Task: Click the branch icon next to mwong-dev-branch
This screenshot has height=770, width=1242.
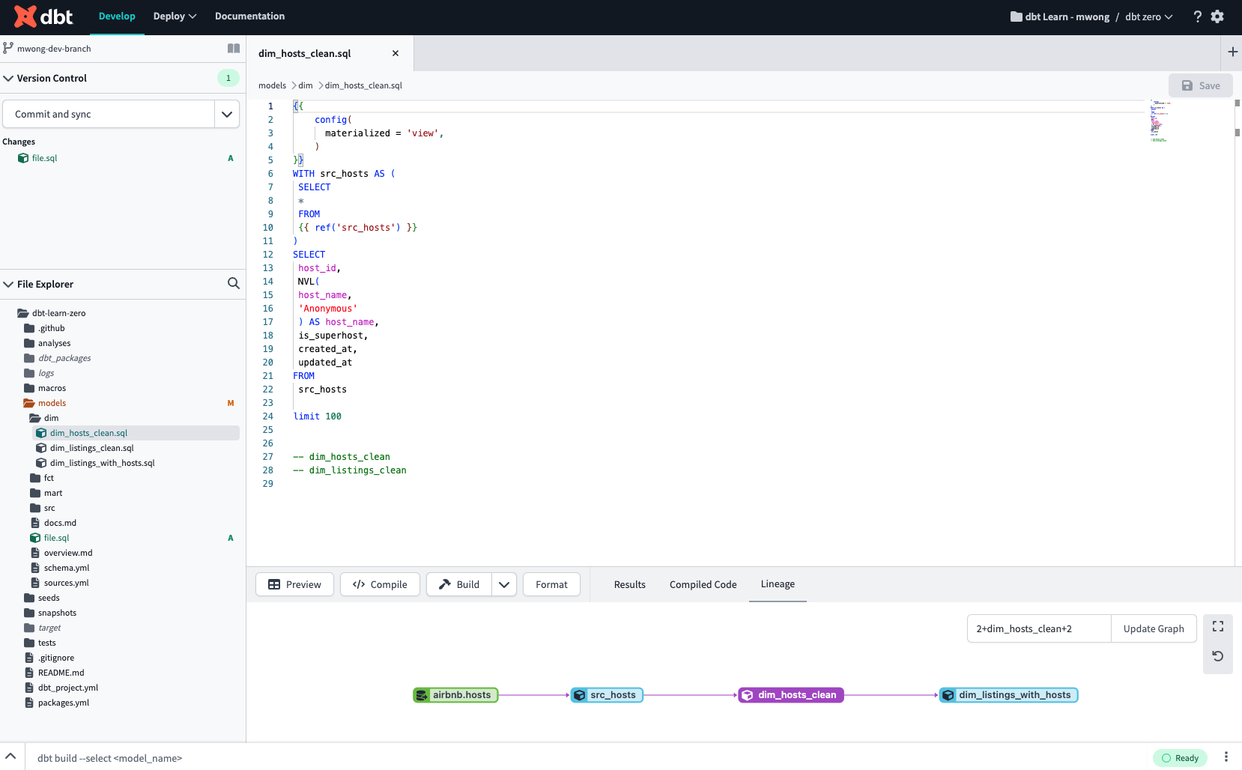Action: point(8,47)
